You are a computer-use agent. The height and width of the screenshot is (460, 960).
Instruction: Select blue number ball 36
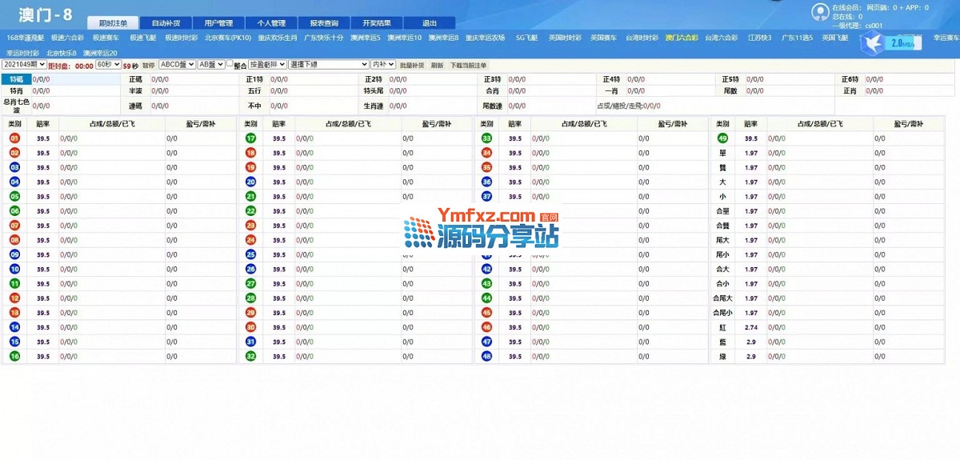[486, 182]
